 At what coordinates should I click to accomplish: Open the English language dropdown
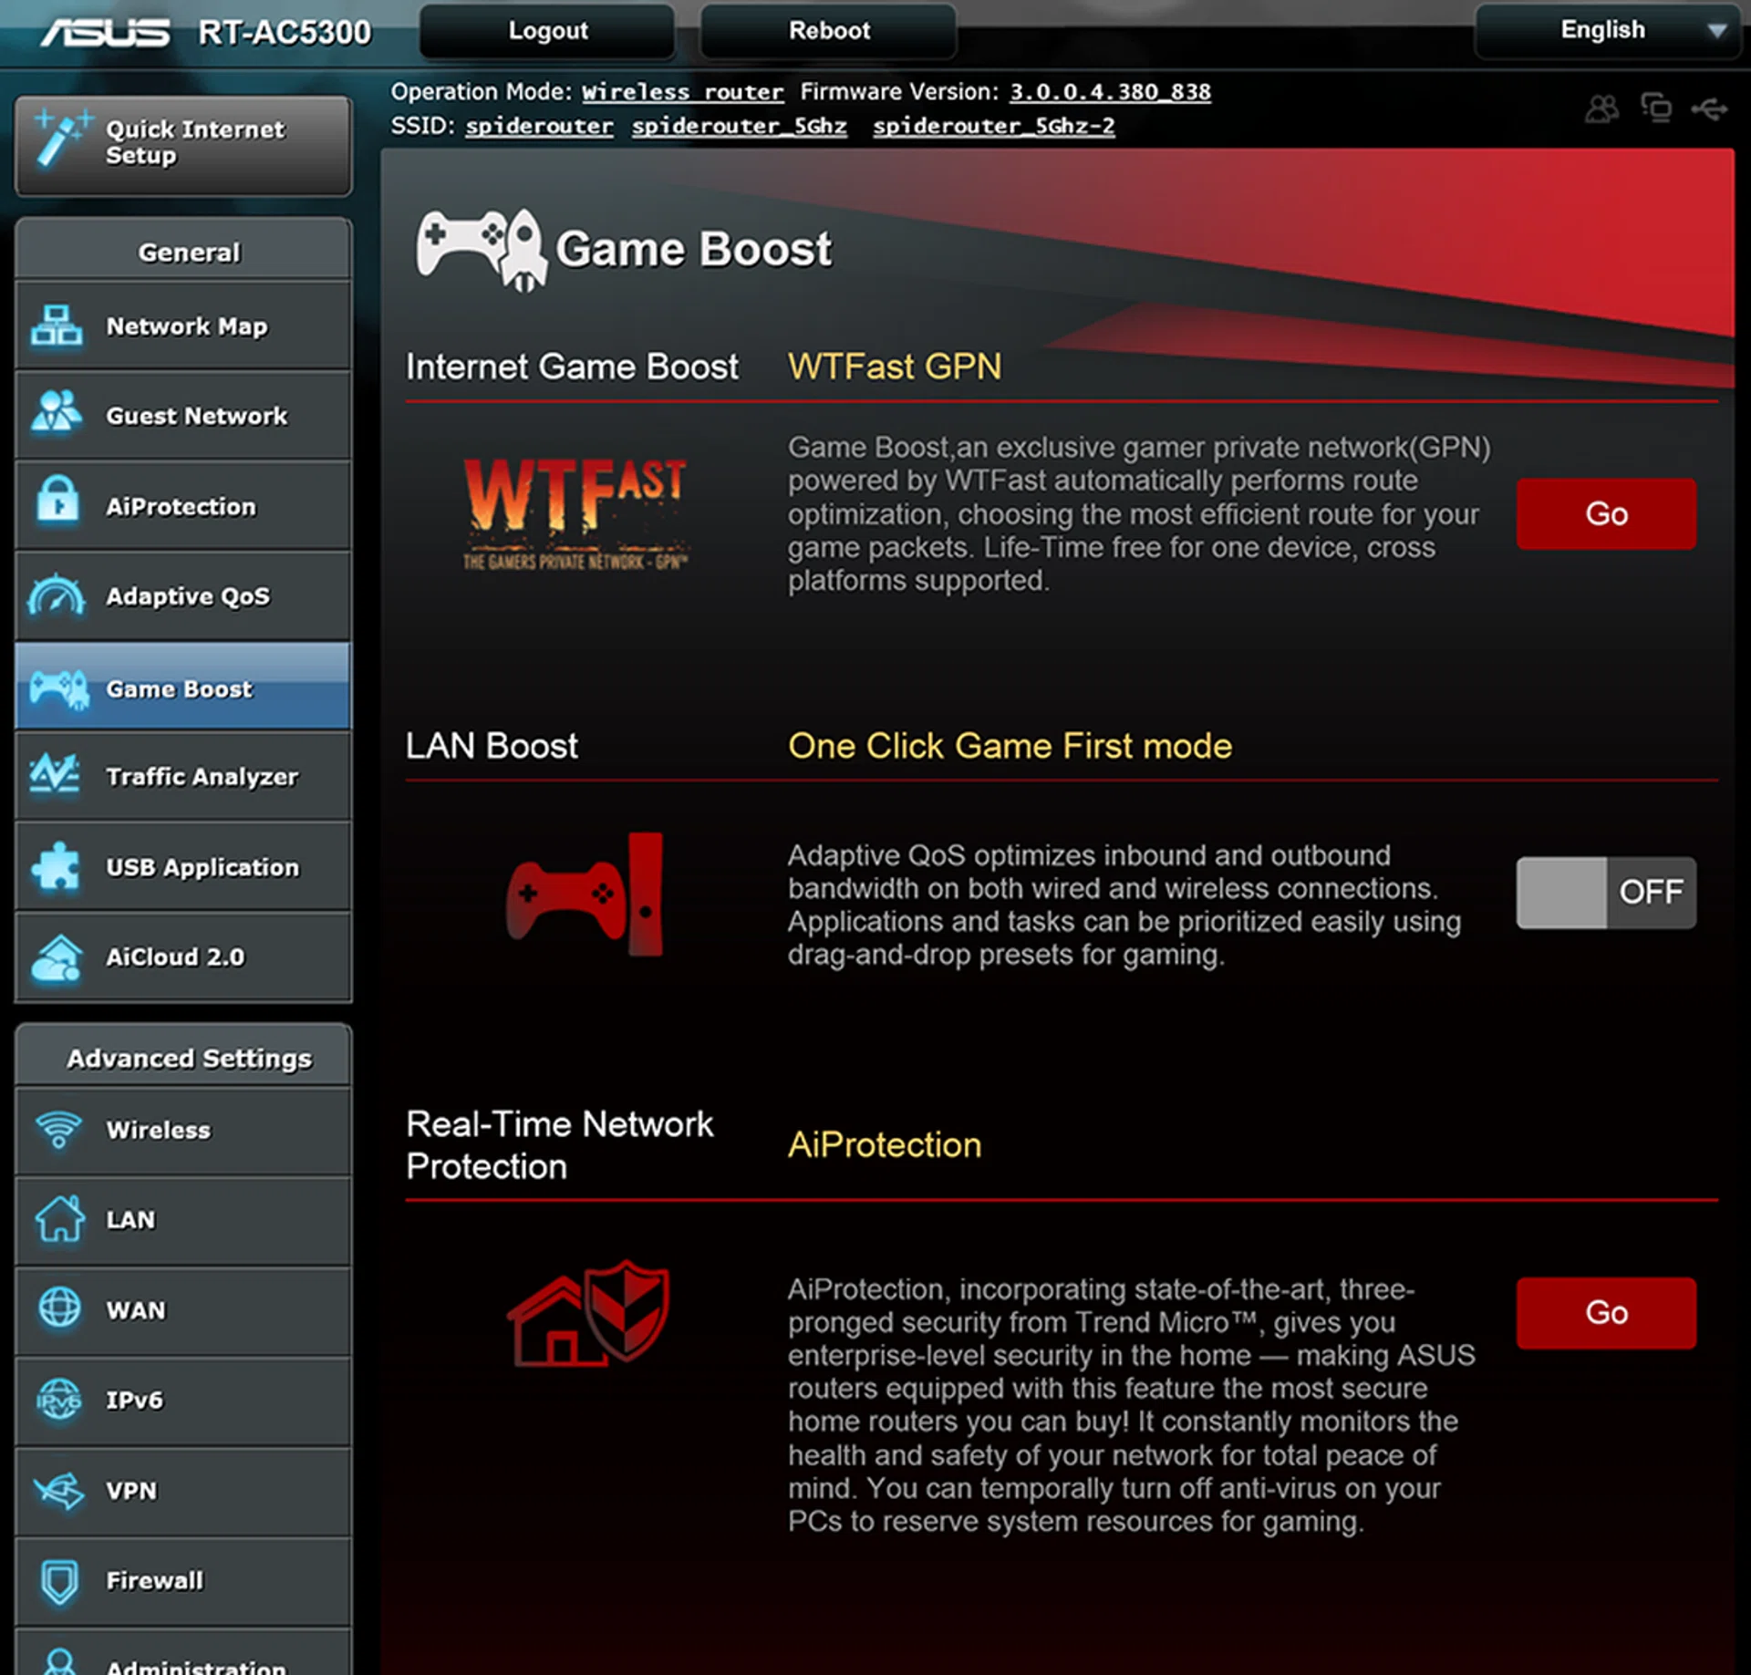[x=1602, y=30]
